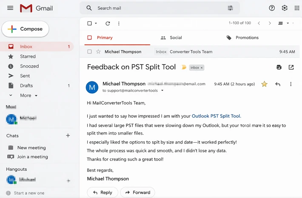Click the Starred folder star icon
Screen dimensions: 302x198
point(11,57)
